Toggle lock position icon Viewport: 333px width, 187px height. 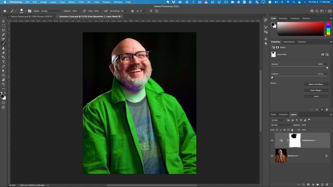(285, 130)
